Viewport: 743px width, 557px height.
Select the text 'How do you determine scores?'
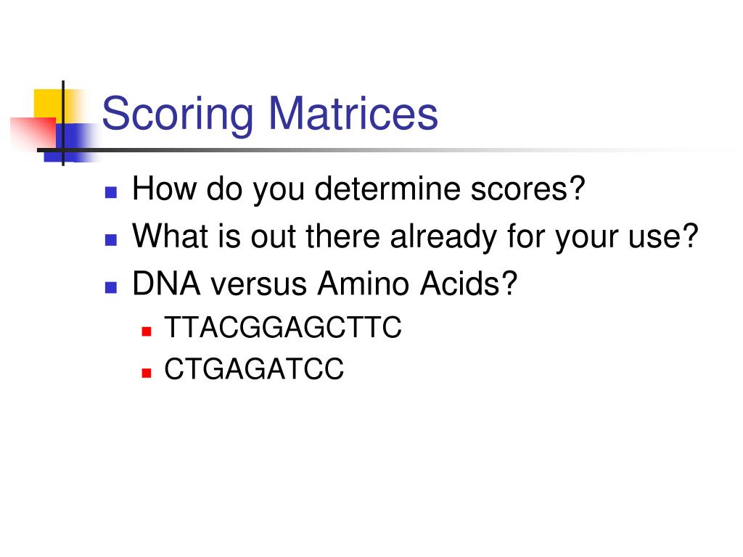tap(358, 189)
